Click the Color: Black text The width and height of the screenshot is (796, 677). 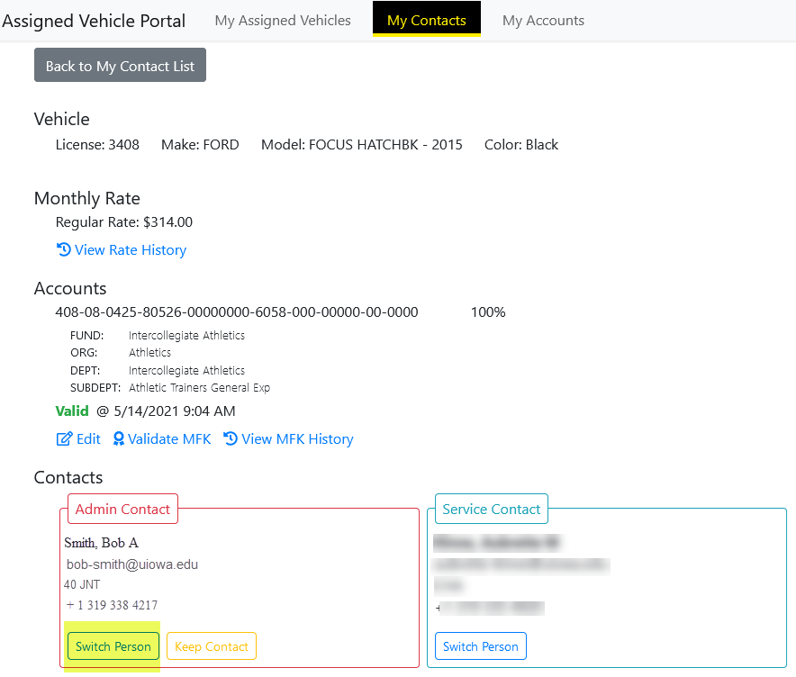521,145
